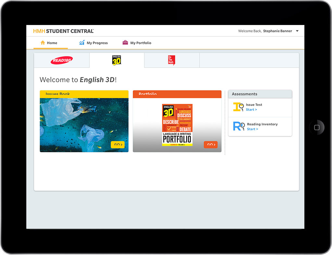Click the Assessments panel header
Viewport: 332px width, 255px height.
[x=260, y=94]
